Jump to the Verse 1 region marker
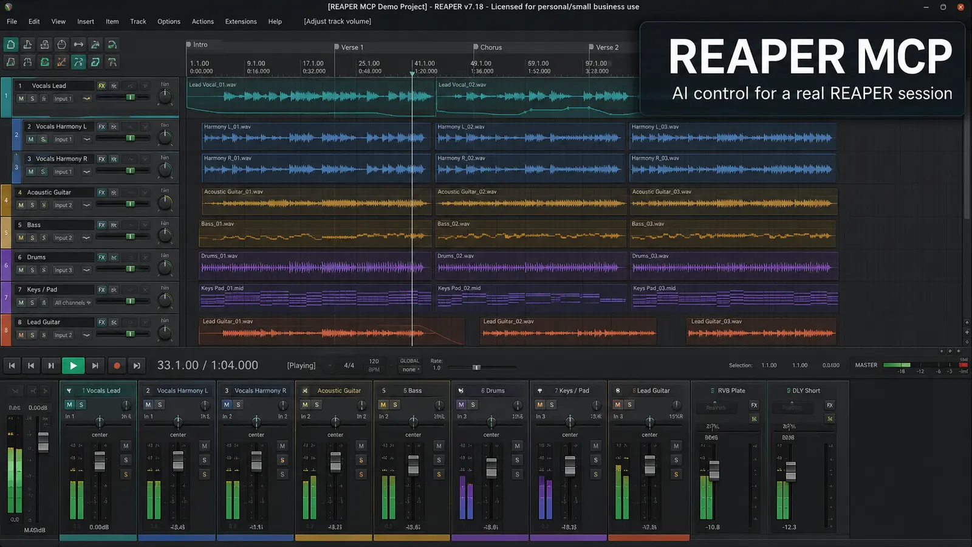The image size is (972, 547). [349, 47]
